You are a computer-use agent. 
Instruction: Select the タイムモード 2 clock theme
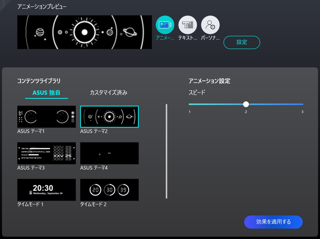[109, 190]
